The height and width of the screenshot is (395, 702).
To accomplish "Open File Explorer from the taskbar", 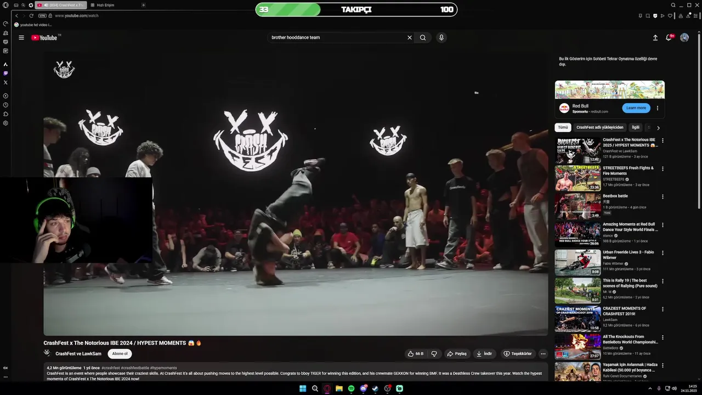I will pos(339,388).
